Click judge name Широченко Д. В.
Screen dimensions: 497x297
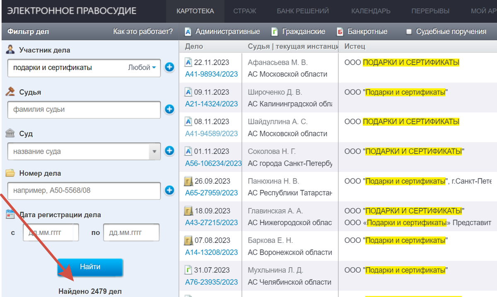pos(275,92)
